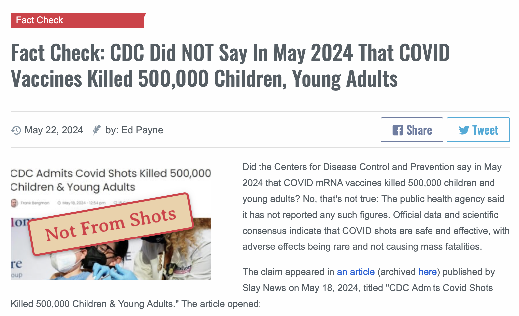Click the Twitter bird icon in Tweet
Viewport: 519px width, 316px height.
(464, 130)
